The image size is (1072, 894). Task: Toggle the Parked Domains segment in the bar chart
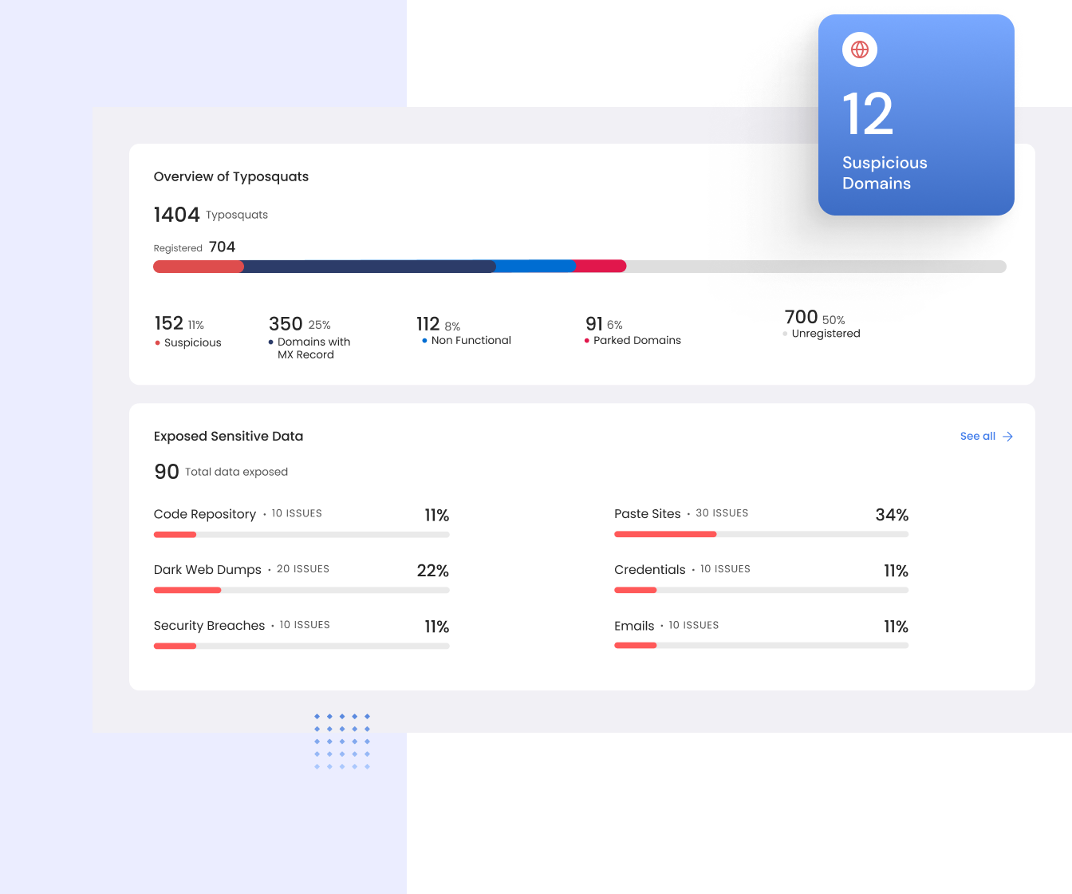click(x=600, y=266)
